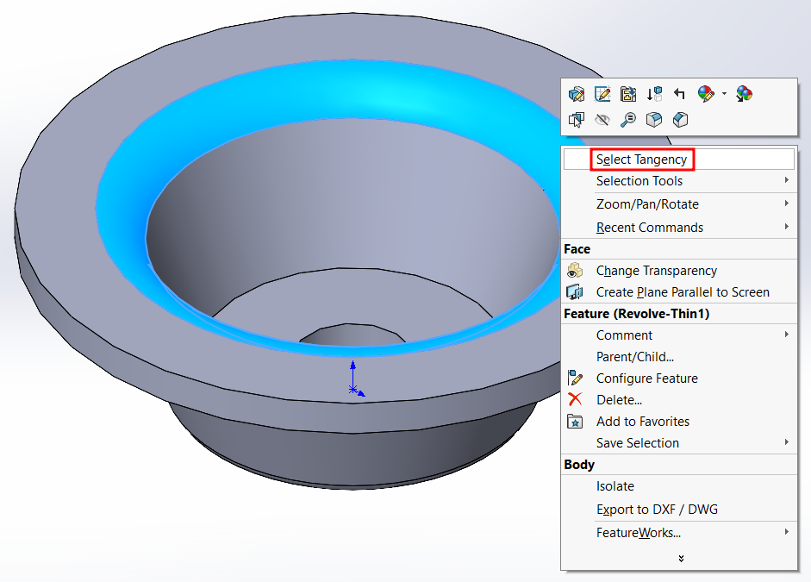Click Export to DXF / DWG
The height and width of the screenshot is (582, 811).
tap(657, 510)
